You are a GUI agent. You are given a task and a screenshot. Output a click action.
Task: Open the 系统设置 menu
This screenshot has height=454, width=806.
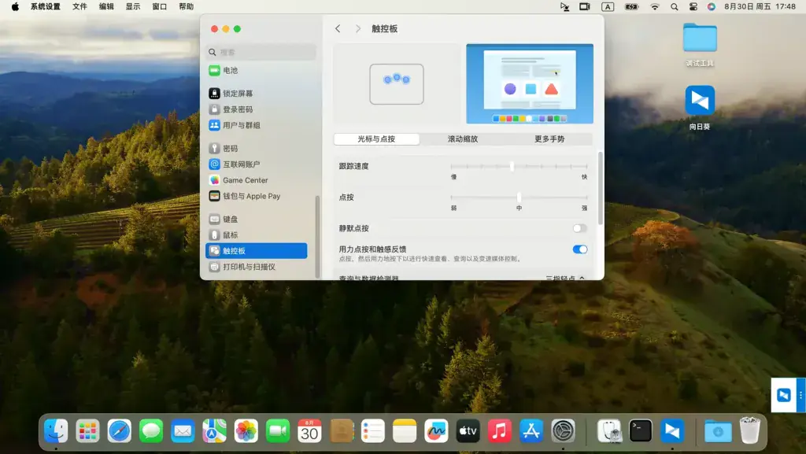point(45,6)
